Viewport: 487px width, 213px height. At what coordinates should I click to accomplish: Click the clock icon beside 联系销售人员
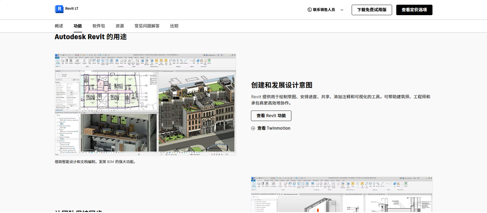pyautogui.click(x=309, y=10)
